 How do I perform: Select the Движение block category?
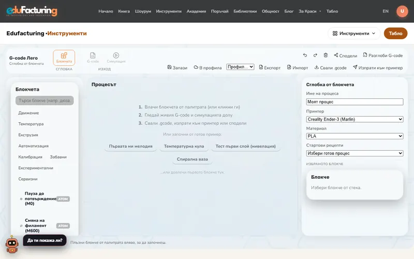[x=28, y=113]
